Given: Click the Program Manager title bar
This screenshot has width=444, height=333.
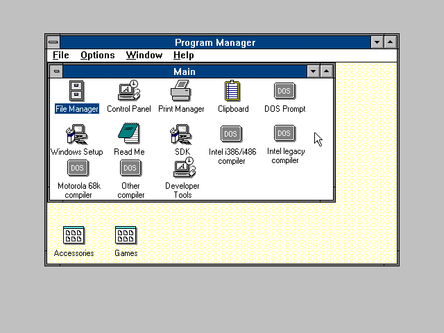Looking at the screenshot, I should pos(215,42).
